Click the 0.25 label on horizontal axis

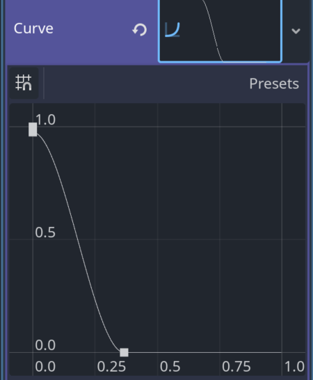pyautogui.click(x=111, y=367)
